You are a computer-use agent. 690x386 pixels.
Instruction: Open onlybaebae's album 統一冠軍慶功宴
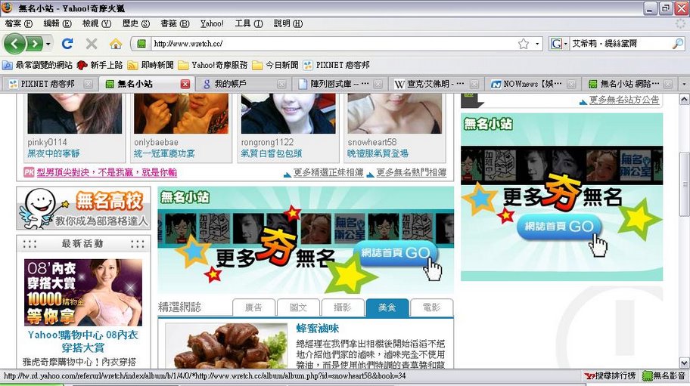tap(164, 153)
